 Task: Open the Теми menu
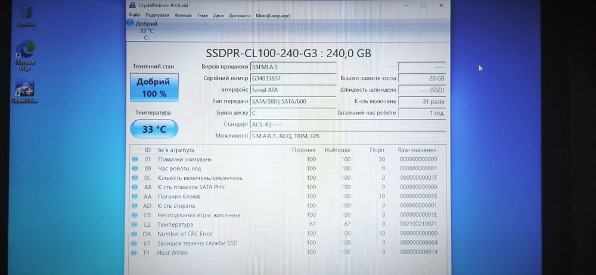point(203,15)
